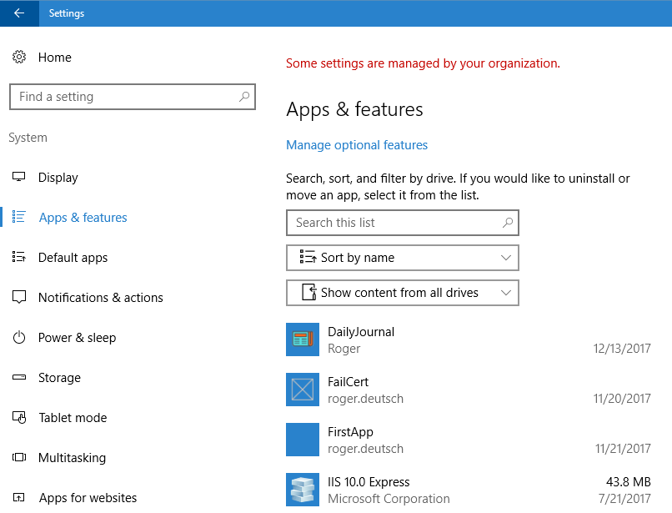Screen dimensions: 672x513
Task: Click the FirstApp blue tile icon
Action: click(303, 440)
